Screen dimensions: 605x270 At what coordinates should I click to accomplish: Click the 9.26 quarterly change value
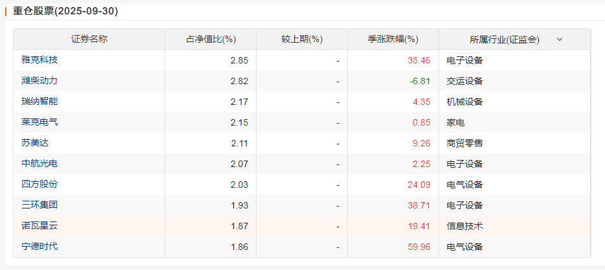[x=422, y=144]
